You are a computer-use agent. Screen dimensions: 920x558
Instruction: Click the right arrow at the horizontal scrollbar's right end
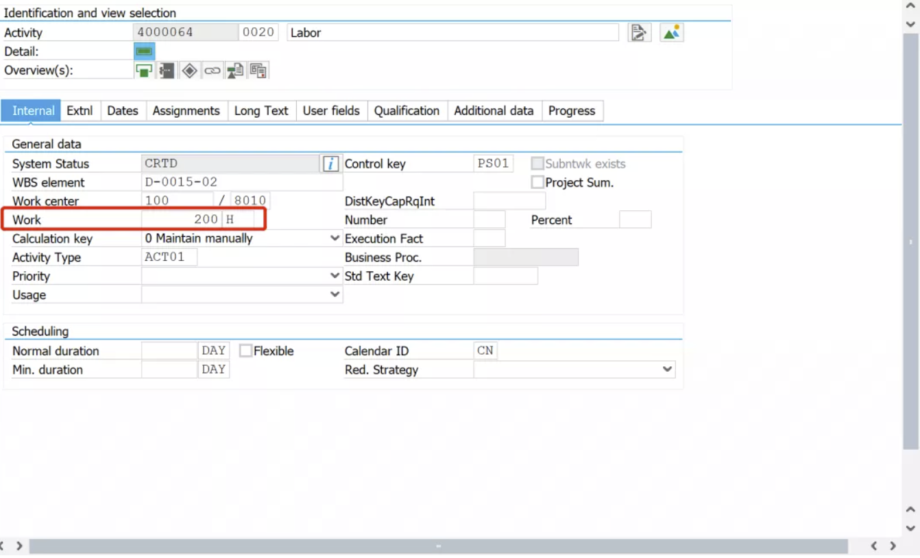coord(893,546)
